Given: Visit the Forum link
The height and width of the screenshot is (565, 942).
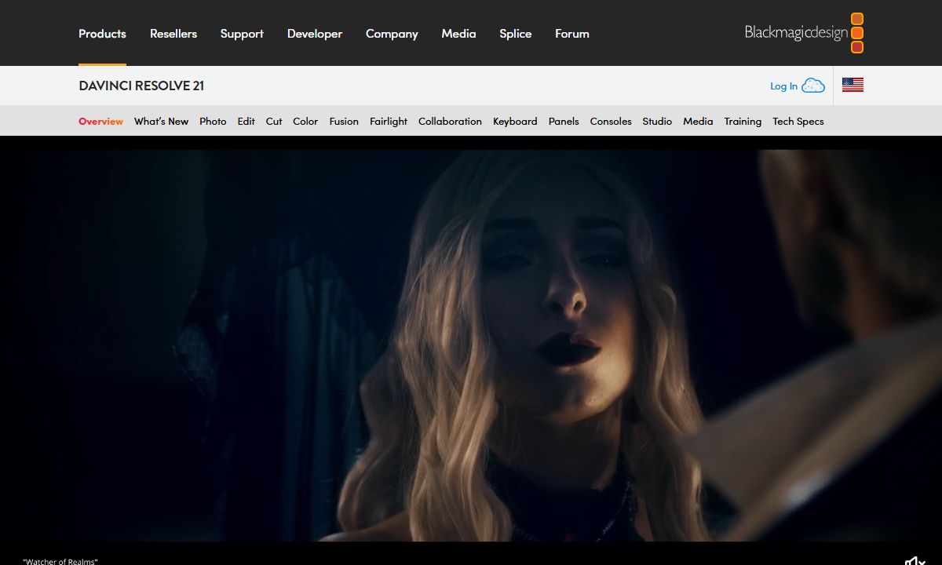Looking at the screenshot, I should (x=572, y=34).
